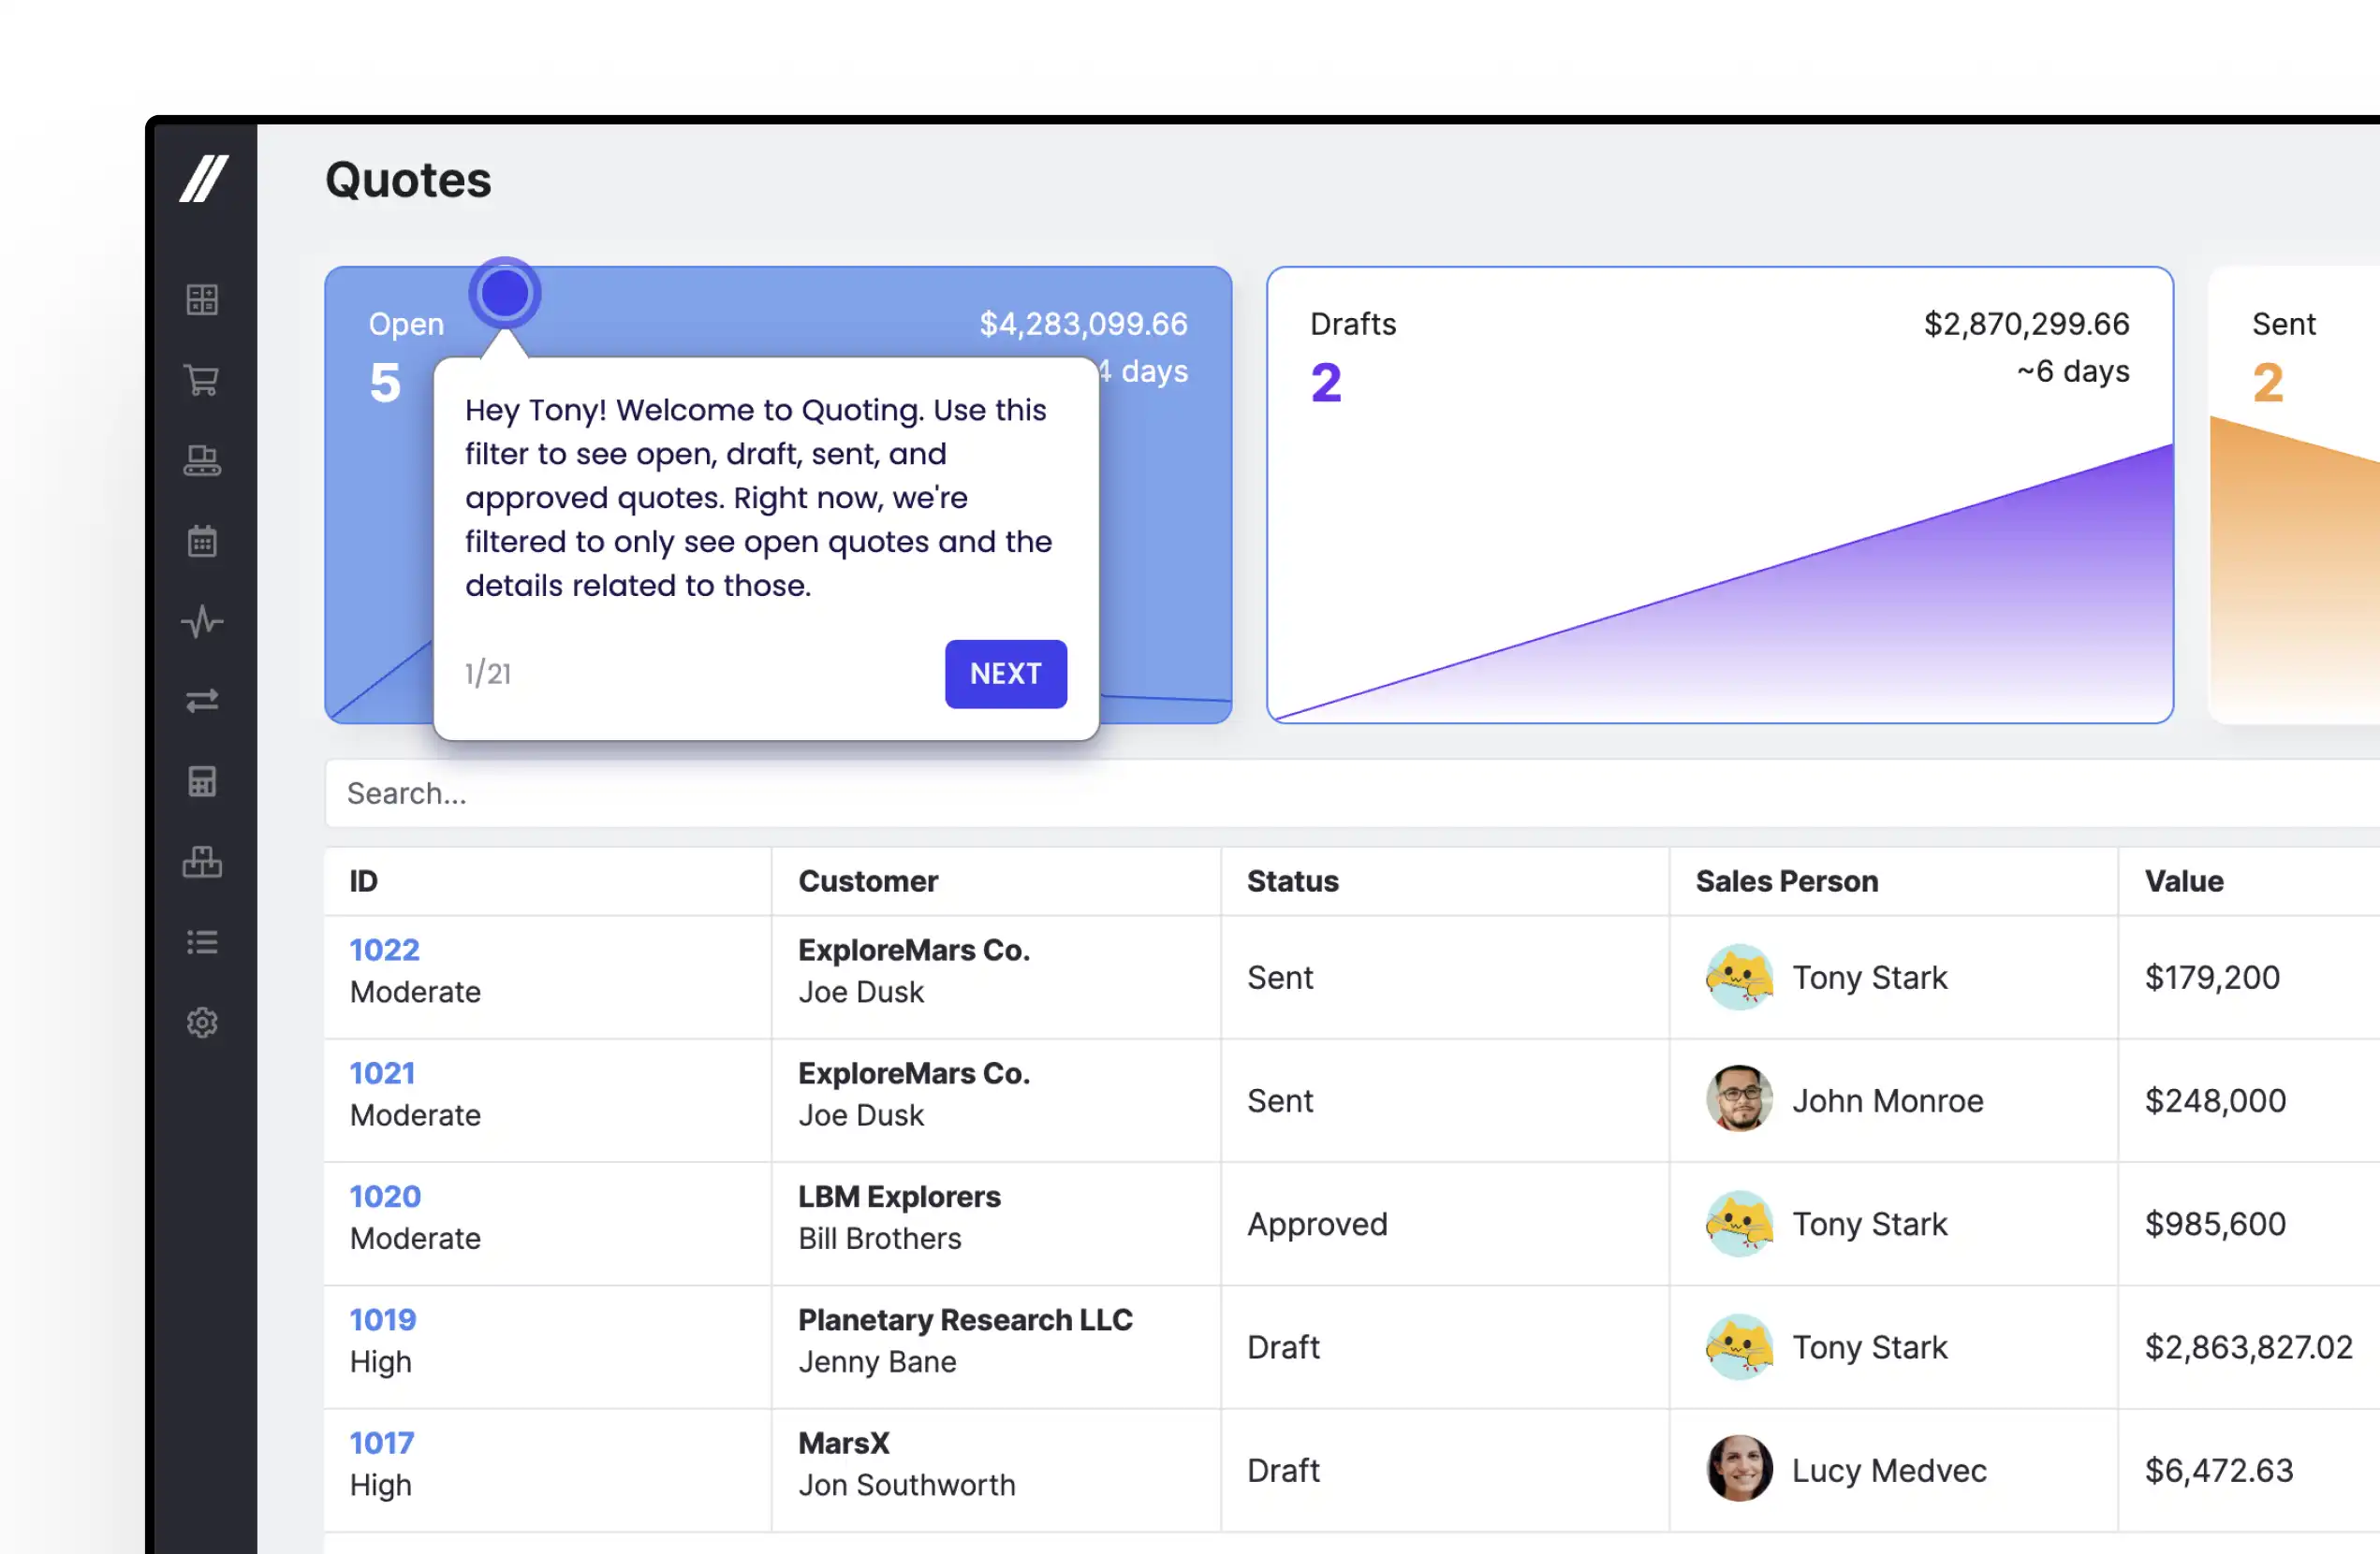Open Tony Stark's avatar on quote 1020

(x=1738, y=1223)
